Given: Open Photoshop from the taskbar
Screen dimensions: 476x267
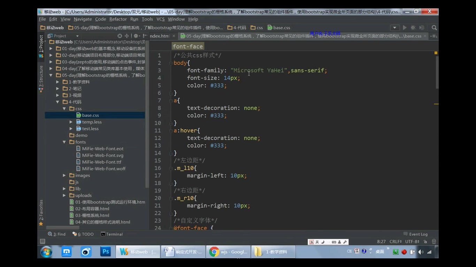Looking at the screenshot, I should 106,251.
